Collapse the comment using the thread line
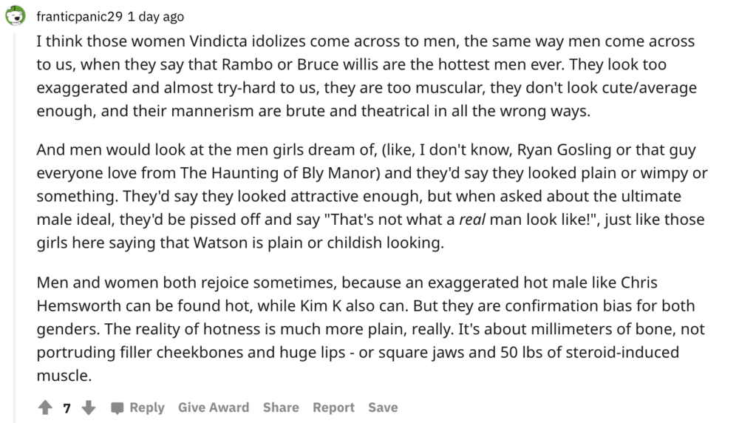The width and height of the screenshot is (739, 423). (15, 226)
